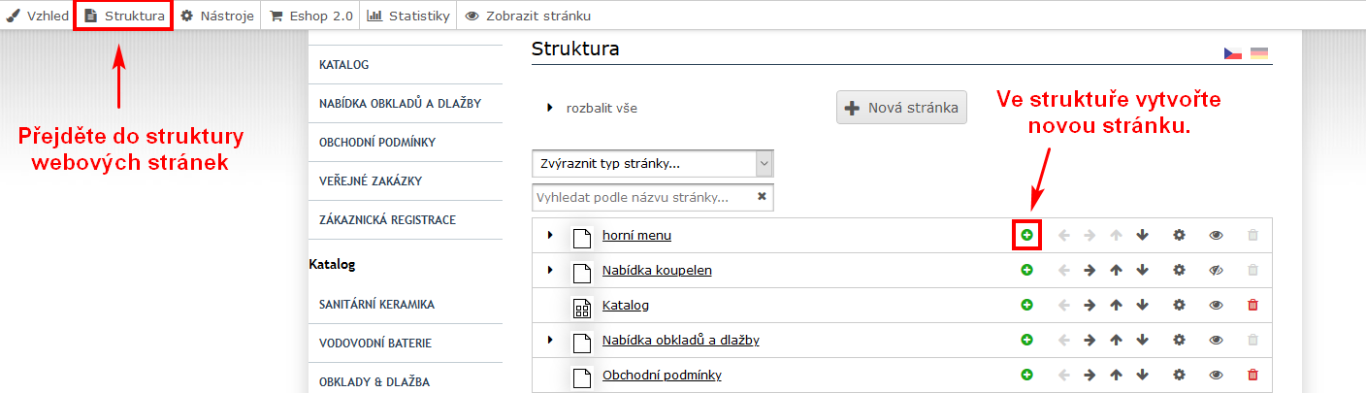Show the hidden Nabídka koupelen page
Viewport: 1366px width, 393px height.
pyautogui.click(x=1215, y=270)
